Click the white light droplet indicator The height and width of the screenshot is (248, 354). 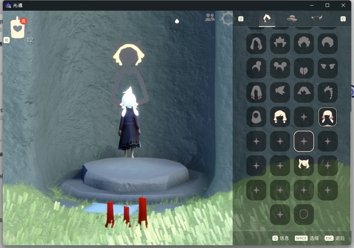[x=177, y=21]
